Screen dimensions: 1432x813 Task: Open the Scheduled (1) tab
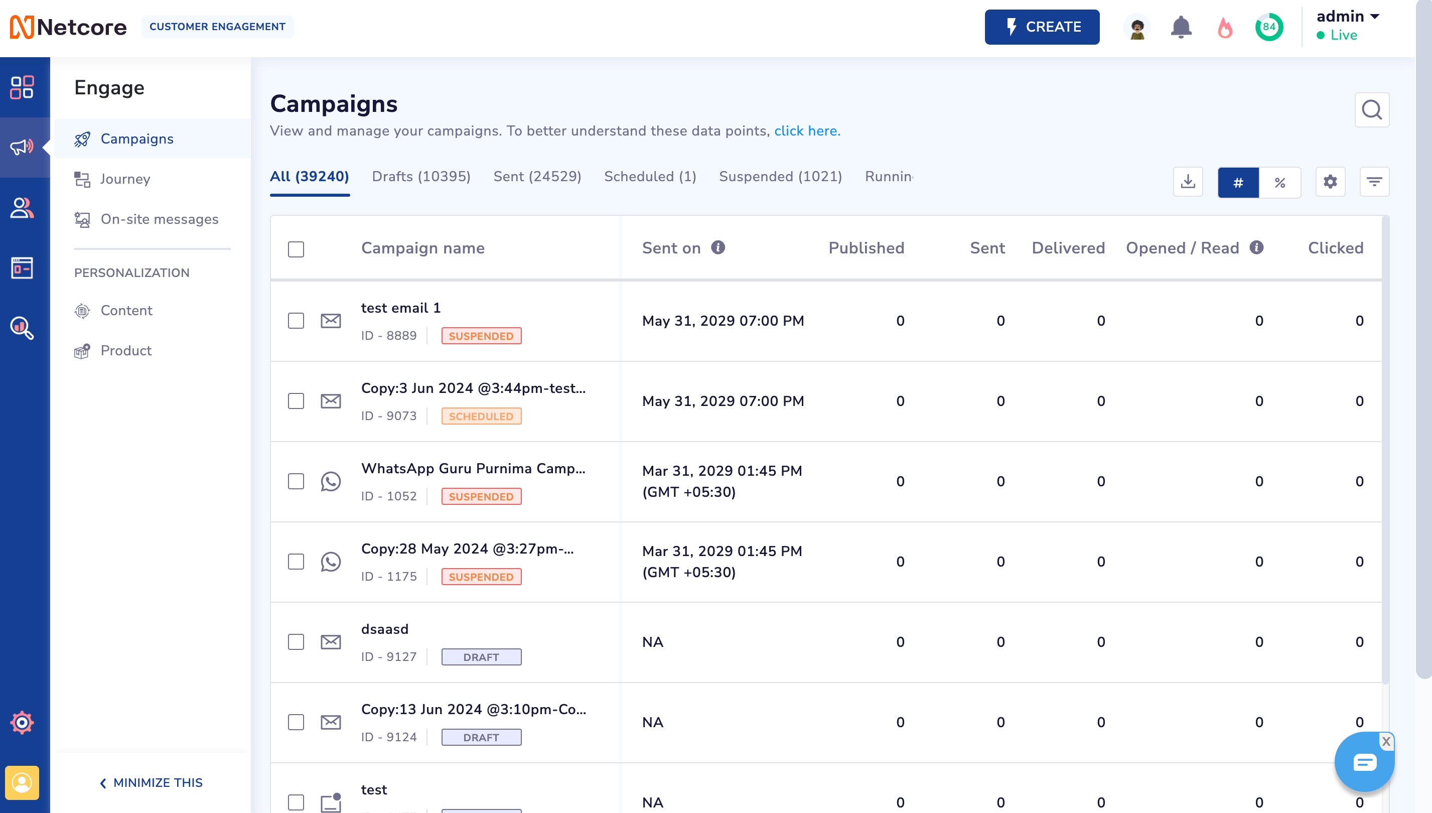[650, 177]
